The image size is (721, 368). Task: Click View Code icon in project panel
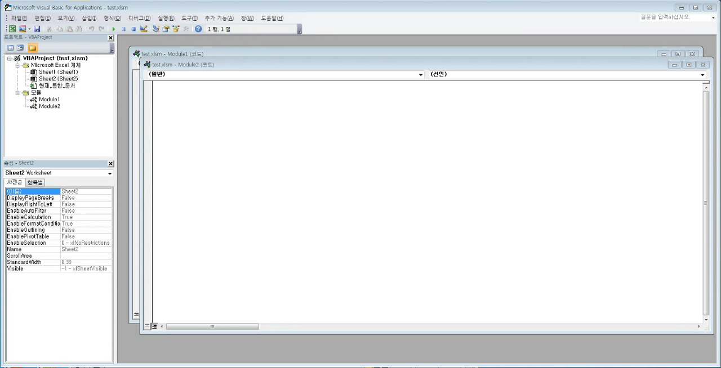tap(10, 48)
